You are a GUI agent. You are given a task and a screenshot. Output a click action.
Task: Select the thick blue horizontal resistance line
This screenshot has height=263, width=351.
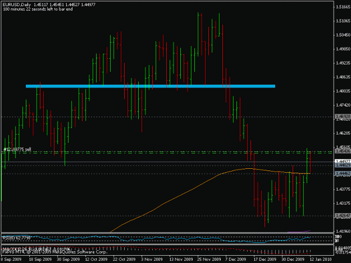pyautogui.click(x=151, y=86)
